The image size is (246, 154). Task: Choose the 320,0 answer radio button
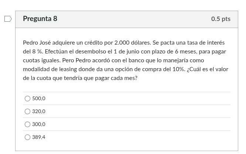click(27, 111)
